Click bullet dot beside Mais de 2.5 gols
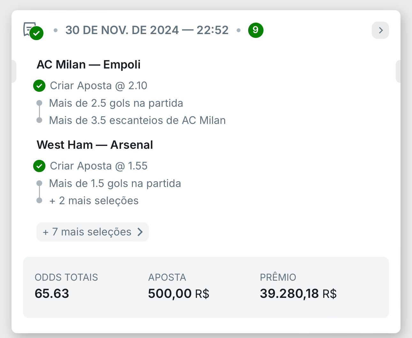 point(39,103)
